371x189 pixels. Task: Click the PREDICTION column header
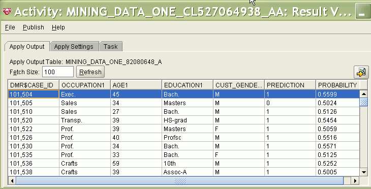point(290,85)
